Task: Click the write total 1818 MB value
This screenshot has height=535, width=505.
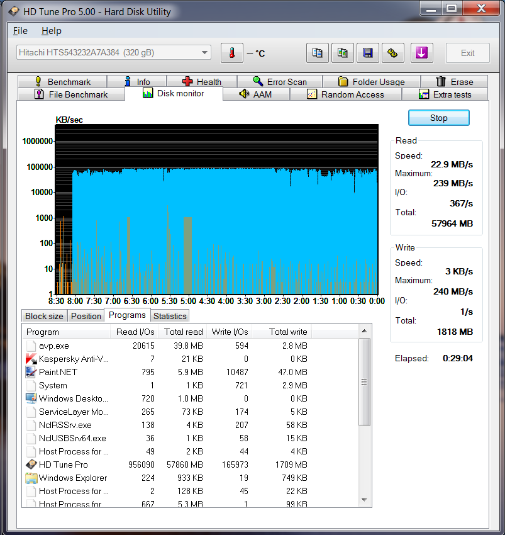Action: [455, 332]
